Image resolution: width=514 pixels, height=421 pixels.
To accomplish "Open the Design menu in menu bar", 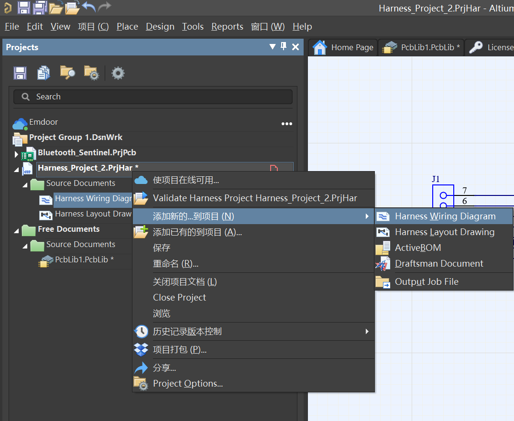I will point(160,27).
